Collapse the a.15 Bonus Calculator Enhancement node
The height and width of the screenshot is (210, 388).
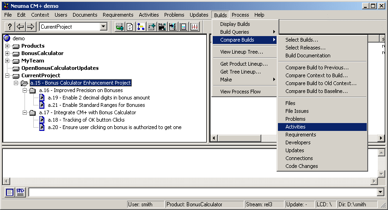[16, 83]
